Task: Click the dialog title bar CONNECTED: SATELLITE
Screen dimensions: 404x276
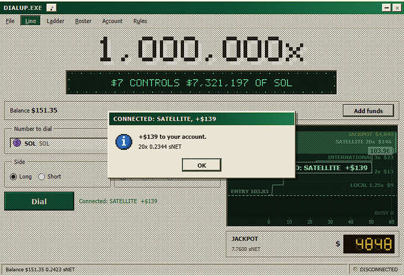Action: (201, 119)
